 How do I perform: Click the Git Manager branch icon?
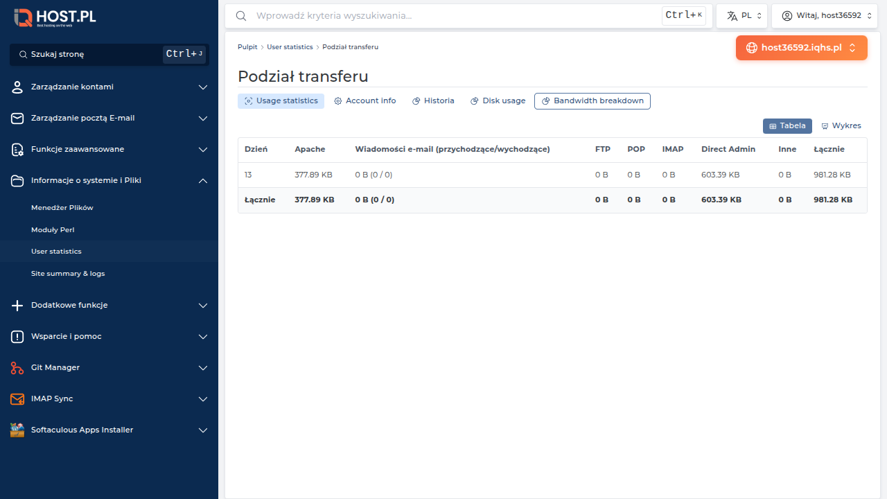point(17,367)
